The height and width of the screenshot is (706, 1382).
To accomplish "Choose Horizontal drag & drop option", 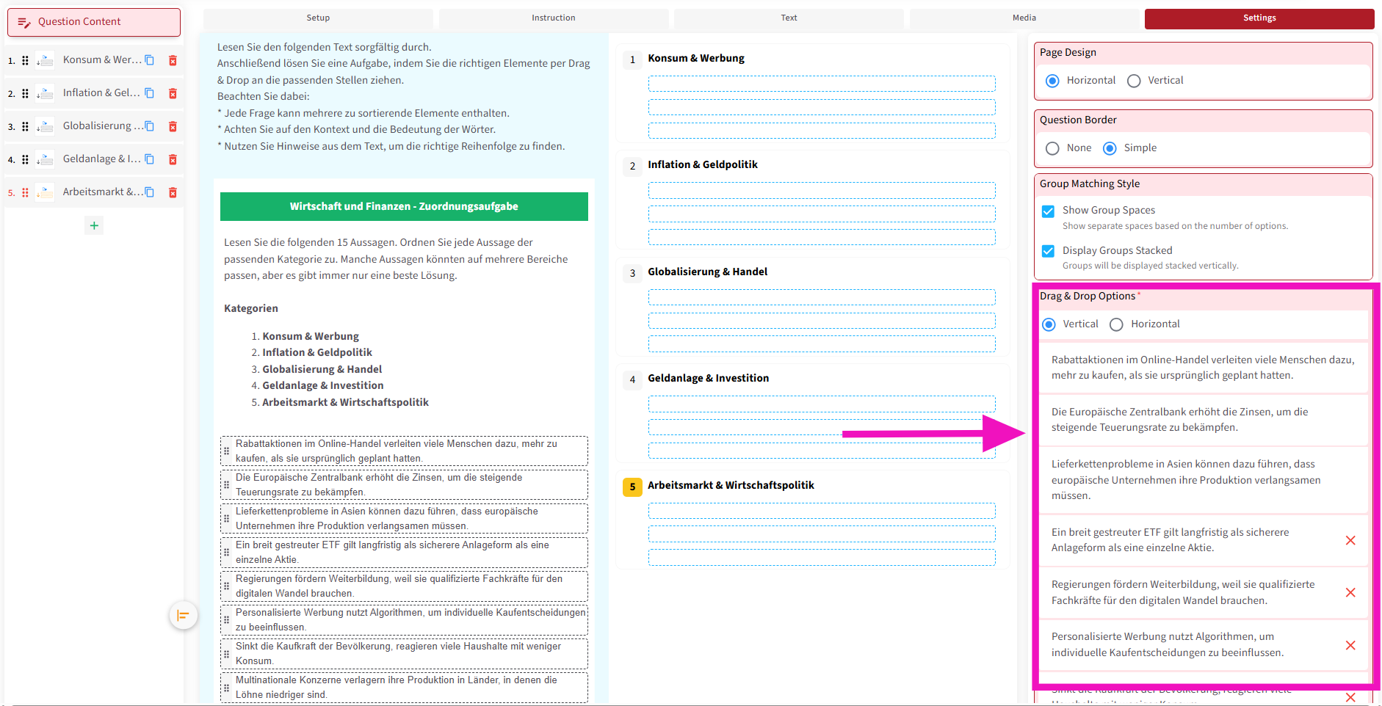I will tap(1116, 324).
